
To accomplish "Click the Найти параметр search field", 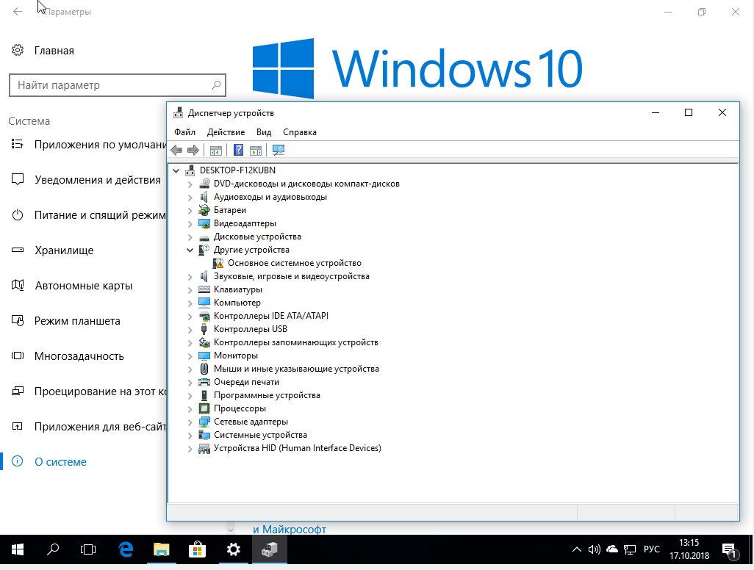I will [x=110, y=85].
